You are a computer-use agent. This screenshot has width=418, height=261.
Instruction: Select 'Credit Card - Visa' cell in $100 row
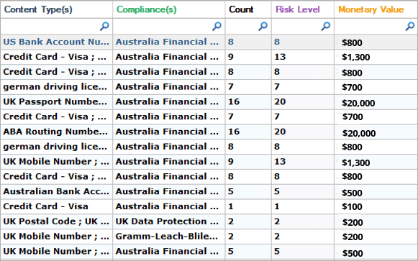[x=57, y=206]
